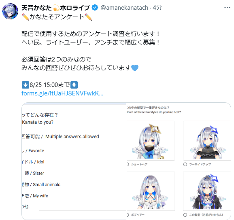This screenshot has height=220, width=234.
Task: Click the 天音かなた profile avatar
Action: pyautogui.click(x=10, y=11)
